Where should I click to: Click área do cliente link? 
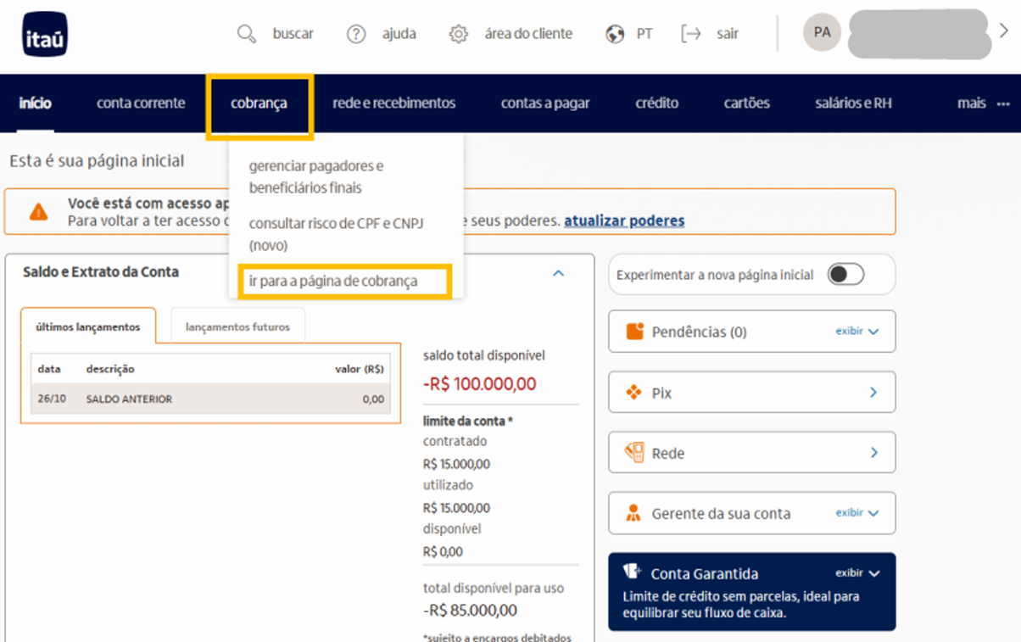(x=528, y=34)
